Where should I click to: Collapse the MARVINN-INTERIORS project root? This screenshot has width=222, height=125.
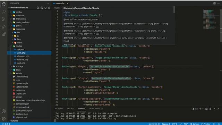coord(19,8)
